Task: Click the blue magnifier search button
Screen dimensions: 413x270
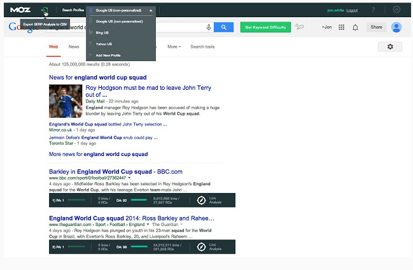Action: point(223,27)
